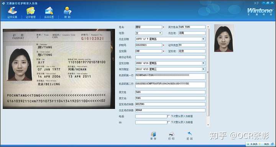Open the 出生日期 birth date dropdown
This screenshot has height=147, width=276.
pyautogui.click(x=204, y=39)
